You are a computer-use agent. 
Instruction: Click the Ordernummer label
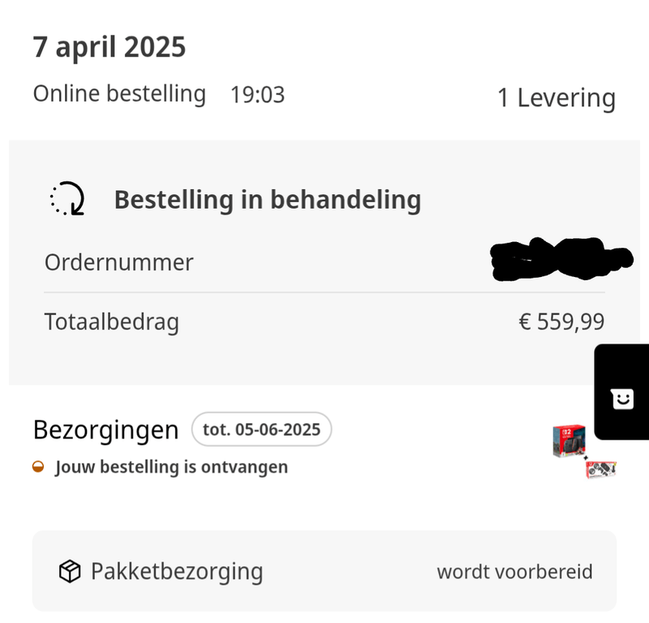(x=118, y=263)
